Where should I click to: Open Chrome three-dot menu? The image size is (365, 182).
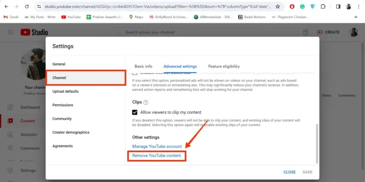(x=359, y=7)
